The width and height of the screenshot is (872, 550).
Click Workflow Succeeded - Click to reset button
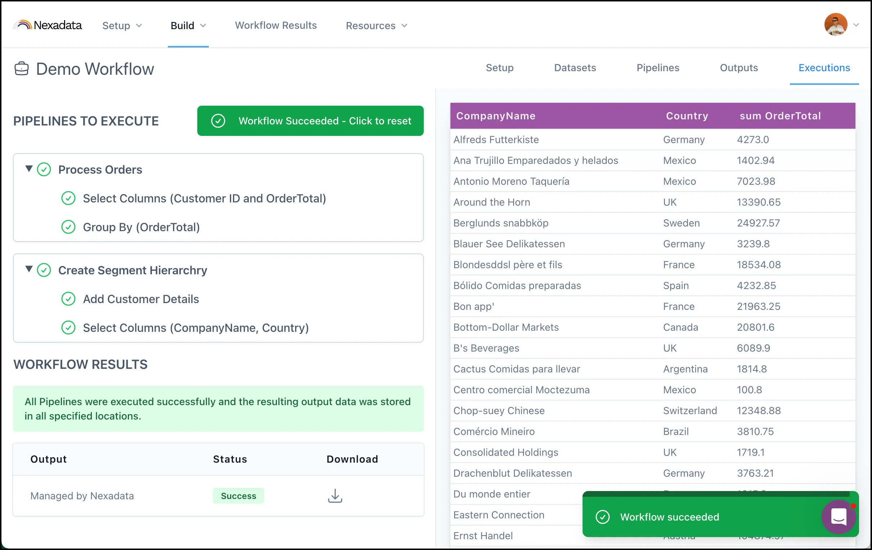point(310,121)
